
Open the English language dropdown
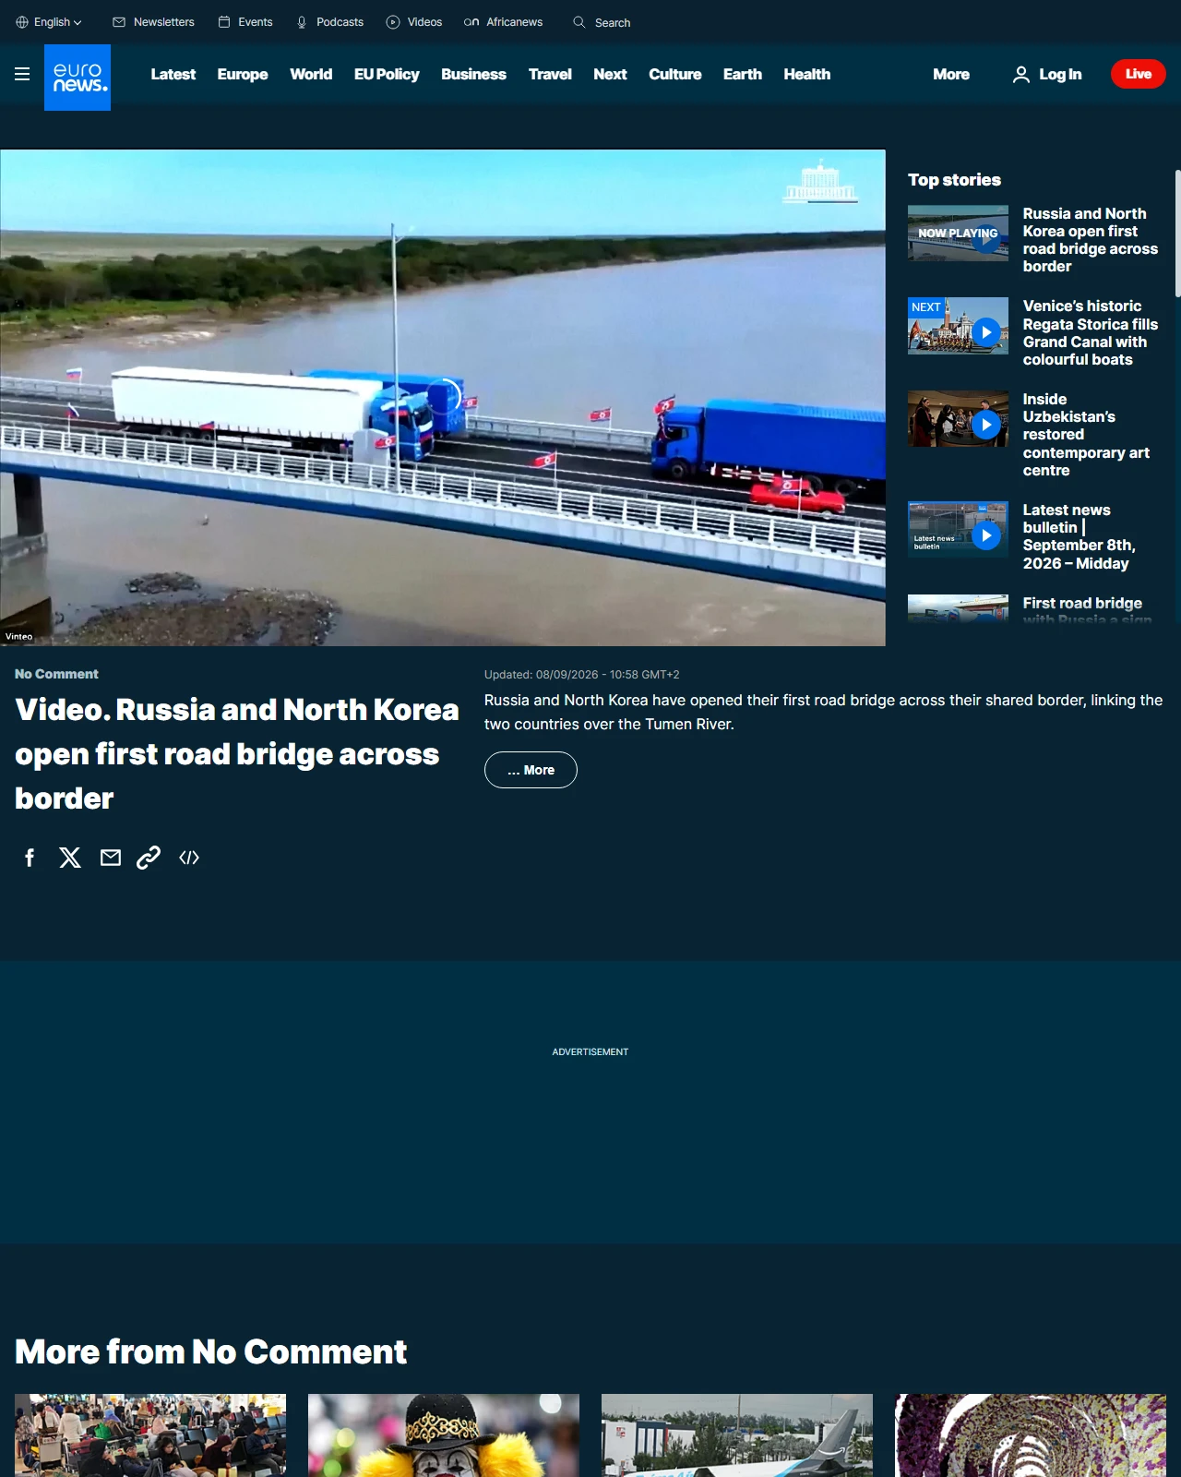pyautogui.click(x=49, y=22)
